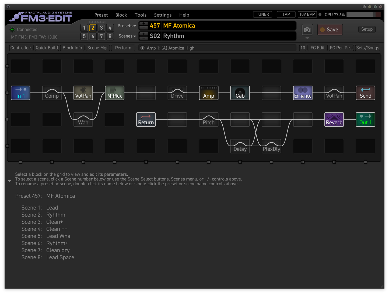
Task: Open the Presets dropdown
Action: coord(127,26)
